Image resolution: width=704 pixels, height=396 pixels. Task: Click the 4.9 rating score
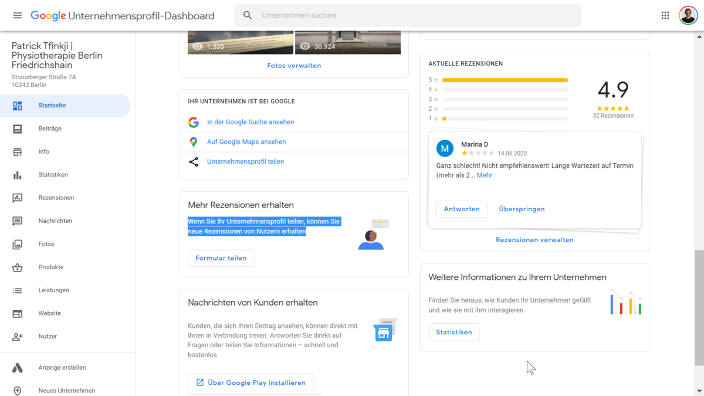(613, 90)
